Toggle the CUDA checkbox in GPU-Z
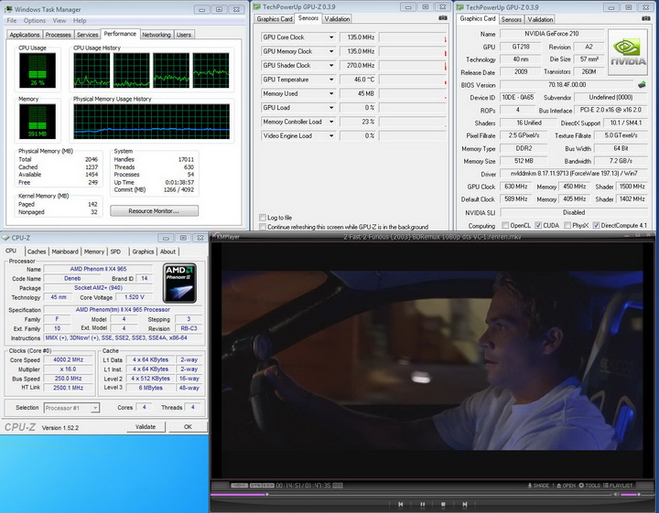The width and height of the screenshot is (659, 513). tap(537, 225)
